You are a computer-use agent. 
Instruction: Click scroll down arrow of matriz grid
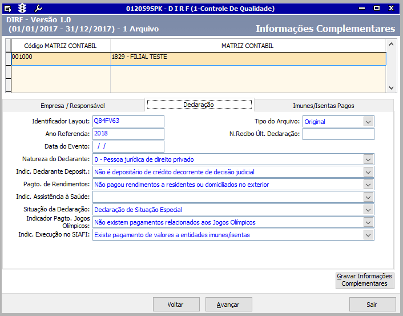click(x=391, y=88)
